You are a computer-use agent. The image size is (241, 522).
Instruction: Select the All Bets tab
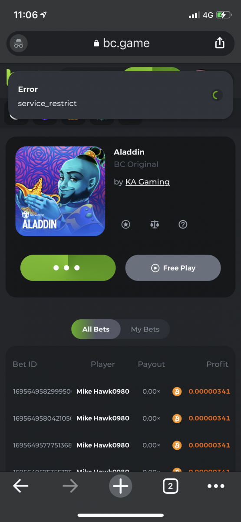(96, 329)
